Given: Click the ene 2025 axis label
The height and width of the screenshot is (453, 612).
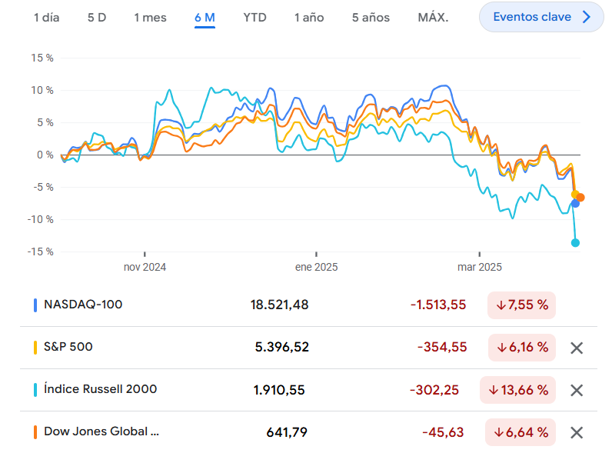Looking at the screenshot, I should pyautogui.click(x=316, y=267).
